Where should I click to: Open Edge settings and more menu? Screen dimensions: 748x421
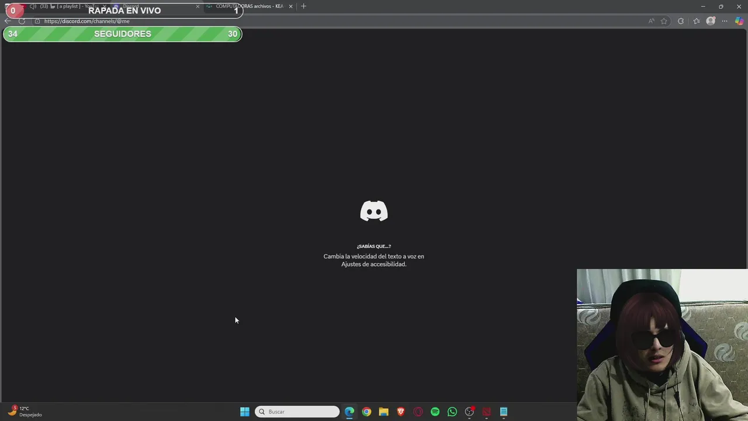725,21
